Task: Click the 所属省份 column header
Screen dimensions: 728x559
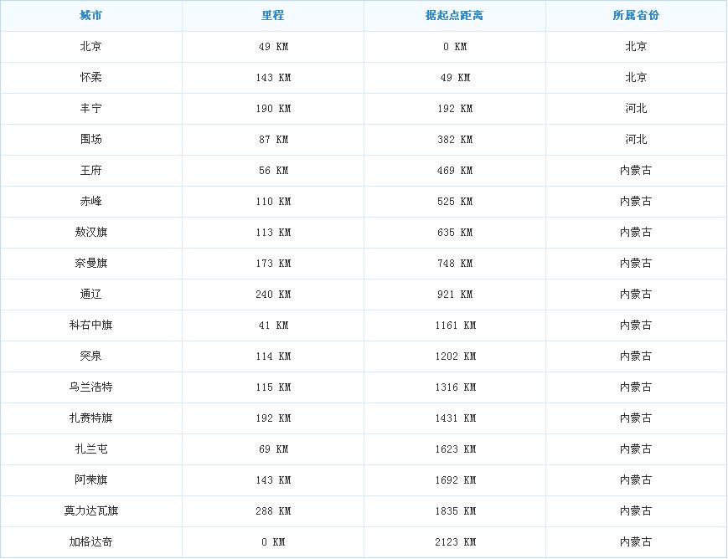Action: [636, 16]
